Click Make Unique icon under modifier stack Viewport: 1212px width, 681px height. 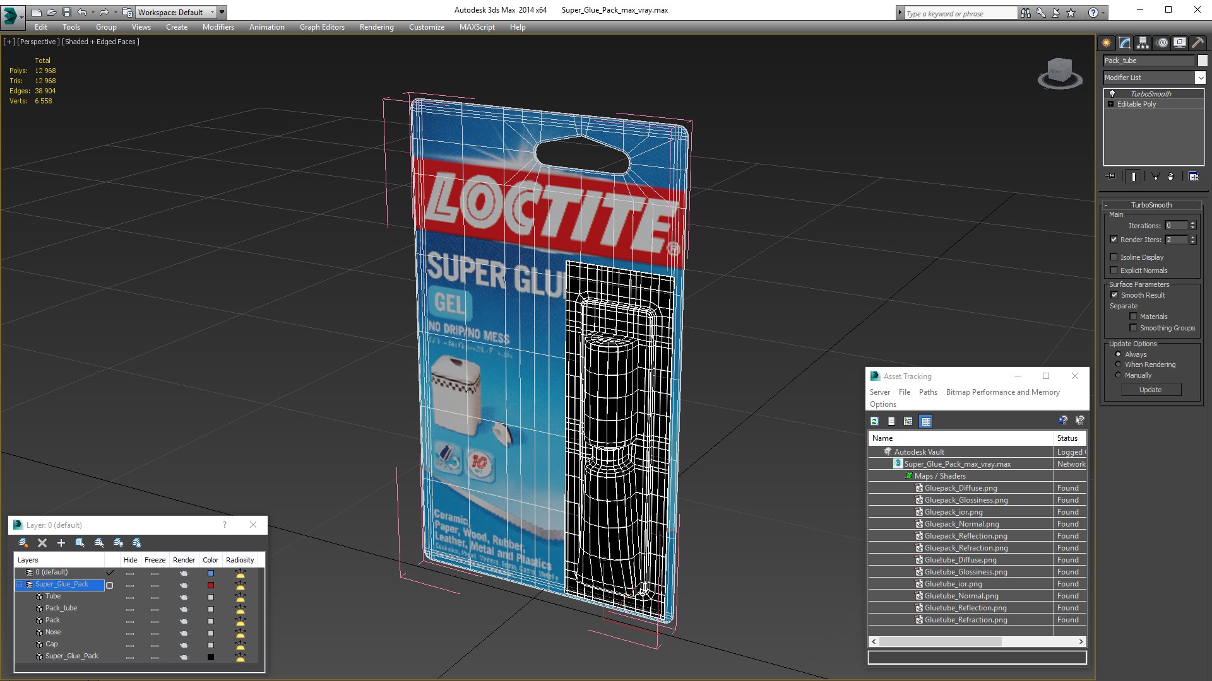(x=1155, y=177)
